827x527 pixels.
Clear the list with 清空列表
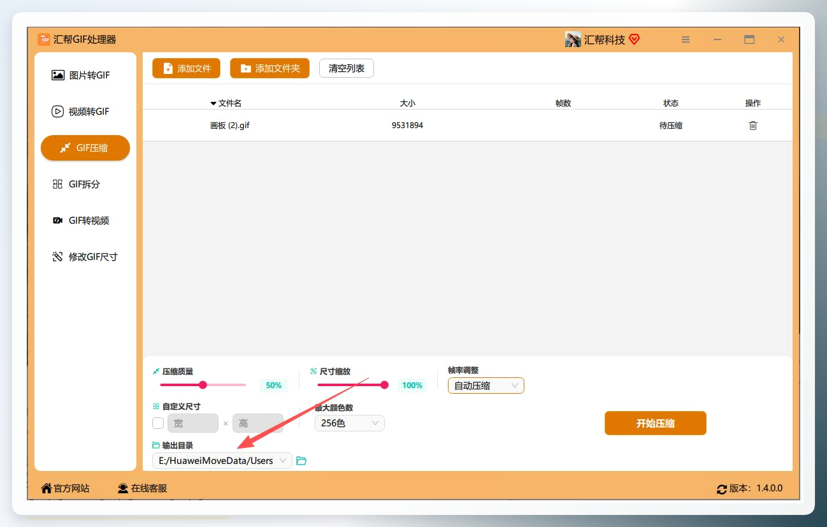coord(346,68)
